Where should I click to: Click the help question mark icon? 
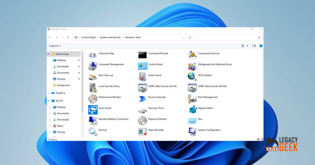(261, 46)
